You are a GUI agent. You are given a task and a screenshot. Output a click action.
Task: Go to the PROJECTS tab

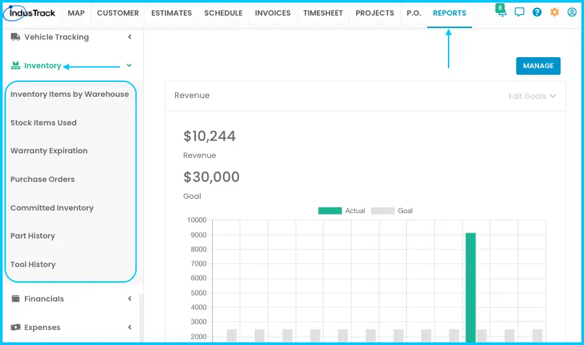tap(374, 13)
